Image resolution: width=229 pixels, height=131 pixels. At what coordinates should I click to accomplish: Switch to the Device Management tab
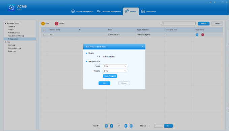click(x=82, y=11)
